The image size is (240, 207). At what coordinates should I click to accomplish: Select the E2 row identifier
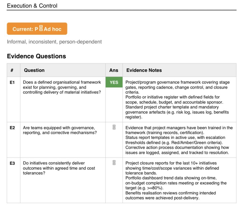tap(12, 128)
